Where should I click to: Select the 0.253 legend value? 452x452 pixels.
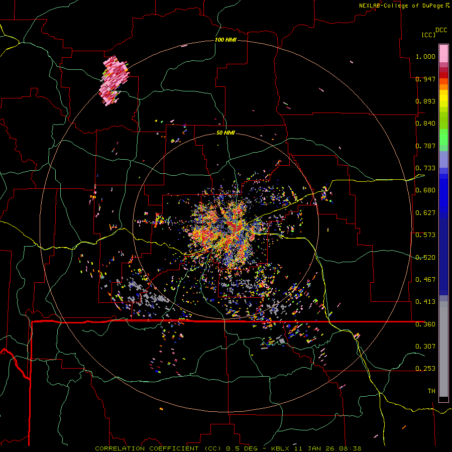click(x=425, y=369)
